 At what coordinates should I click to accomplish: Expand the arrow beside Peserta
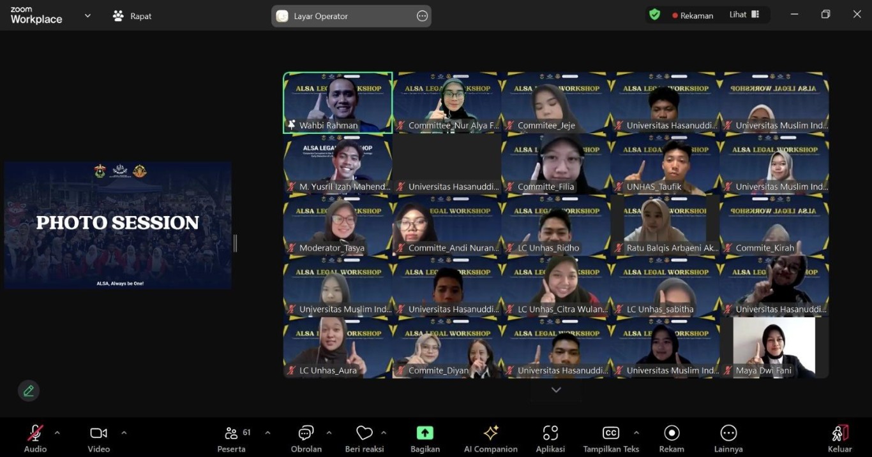(x=267, y=433)
